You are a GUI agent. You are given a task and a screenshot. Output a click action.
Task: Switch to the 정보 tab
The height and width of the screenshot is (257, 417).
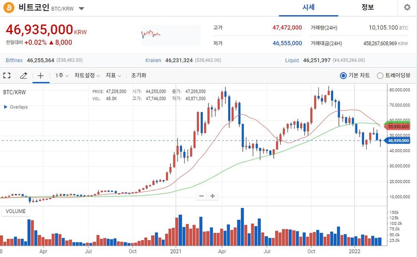click(367, 7)
